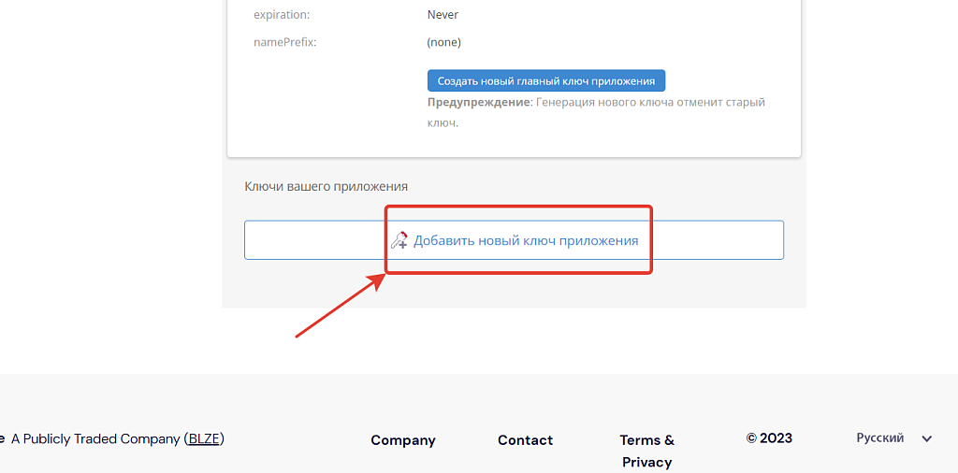Select the "(none)" namePrefix value
Screen dimensions: 958x473
[x=443, y=42]
